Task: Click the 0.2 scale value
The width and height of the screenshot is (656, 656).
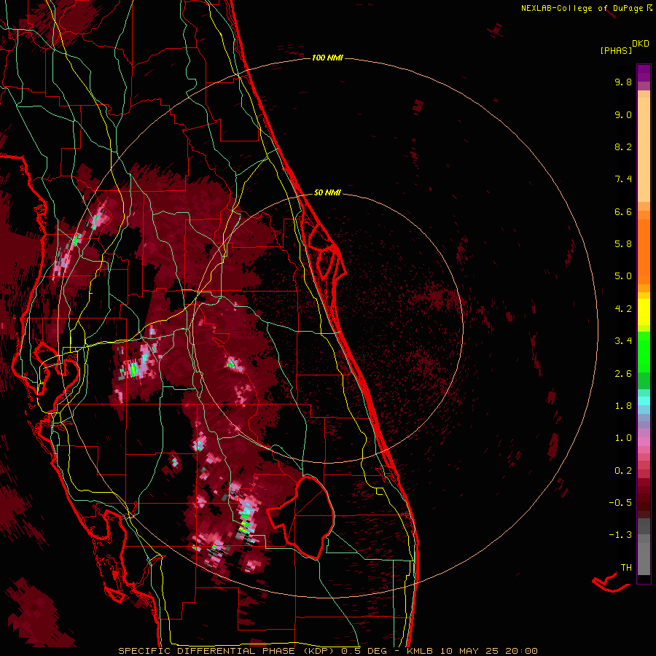Action: click(623, 471)
